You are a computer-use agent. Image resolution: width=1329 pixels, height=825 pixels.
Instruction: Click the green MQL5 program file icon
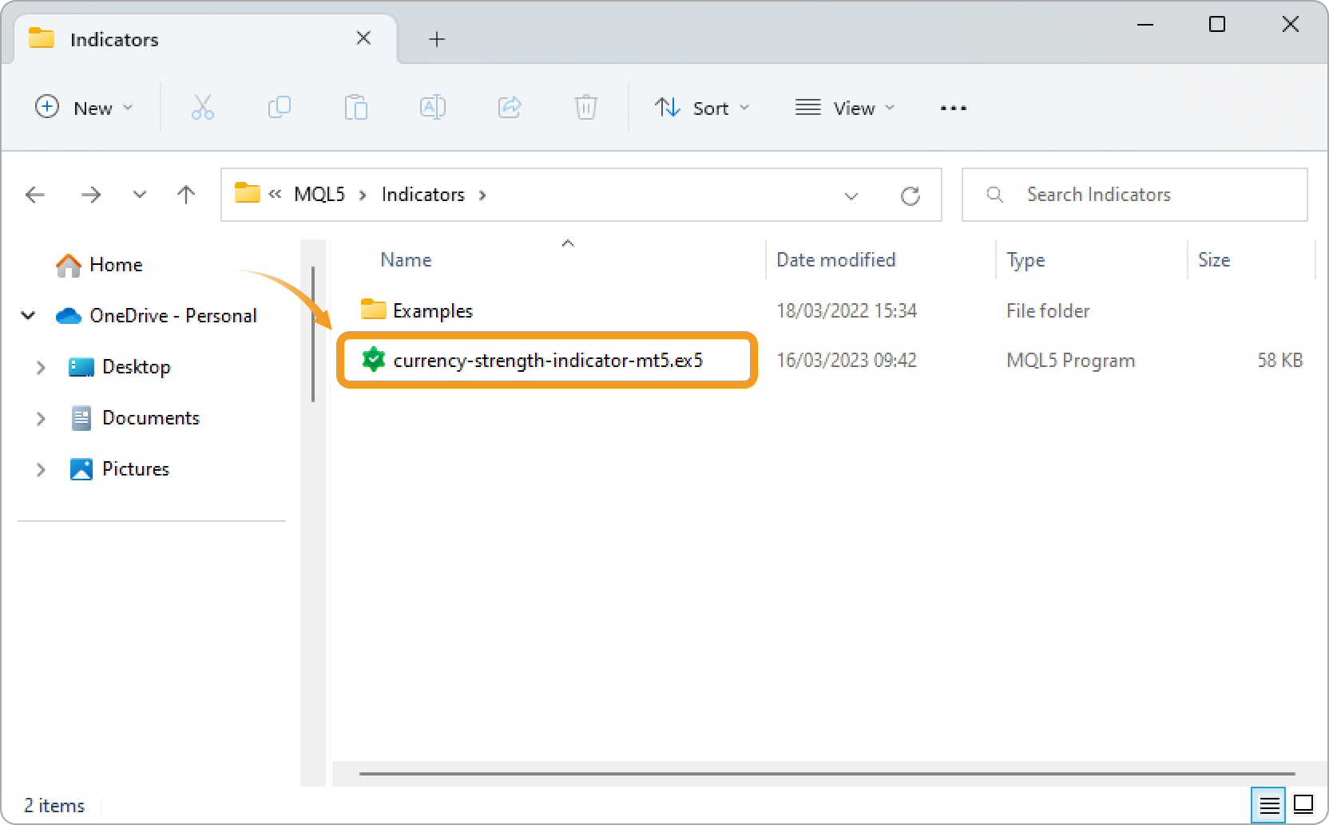[373, 360]
